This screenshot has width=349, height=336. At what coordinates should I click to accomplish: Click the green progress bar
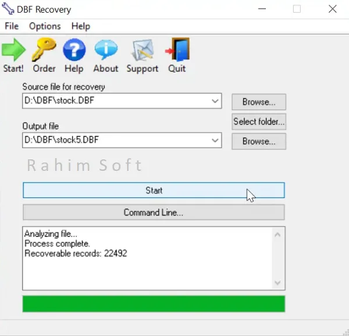coord(154,304)
